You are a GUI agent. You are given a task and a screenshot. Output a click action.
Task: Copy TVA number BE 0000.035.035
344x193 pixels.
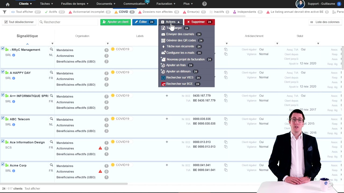tap(226, 124)
